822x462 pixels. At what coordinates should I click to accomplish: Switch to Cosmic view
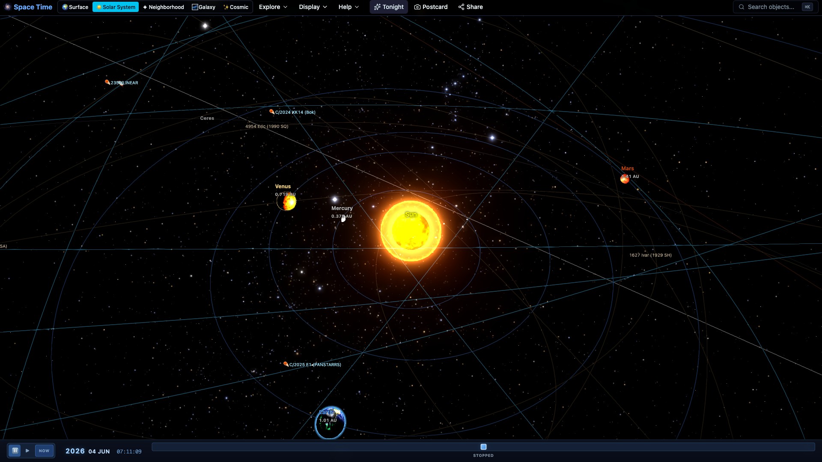(x=236, y=7)
